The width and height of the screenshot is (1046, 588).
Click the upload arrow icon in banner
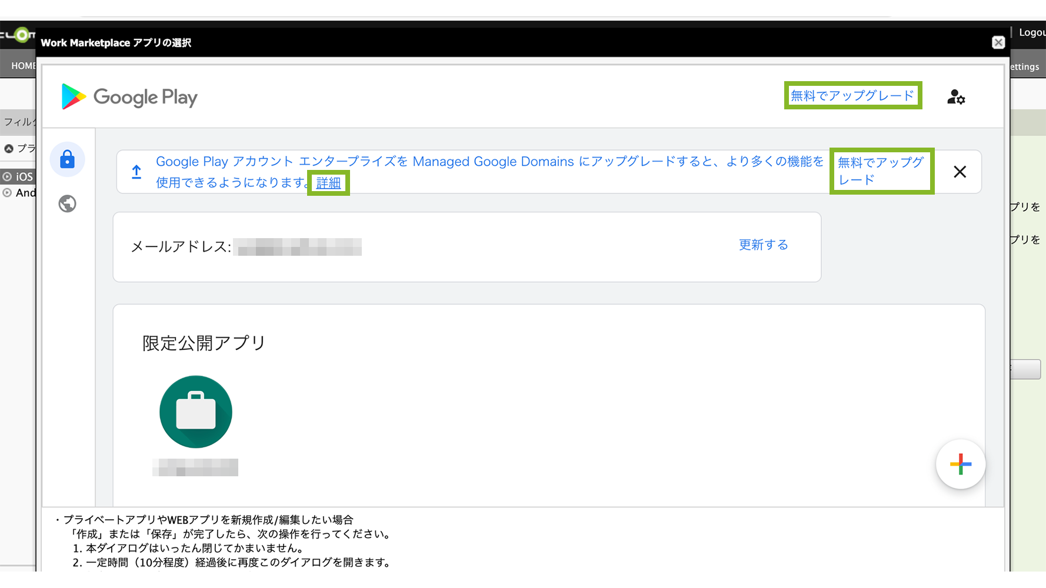point(136,172)
